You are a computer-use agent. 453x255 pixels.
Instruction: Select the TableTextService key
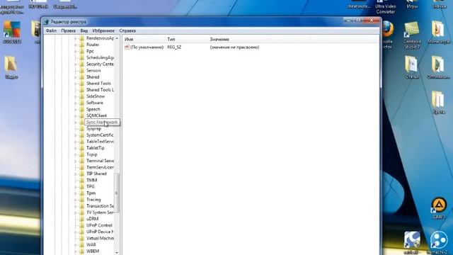coord(100,142)
